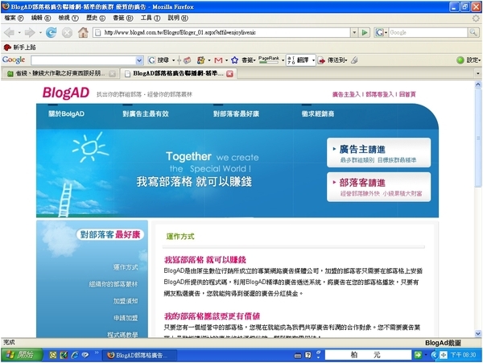Go forward with the Forward arrow
The height and width of the screenshot is (363, 483).
click(x=30, y=32)
